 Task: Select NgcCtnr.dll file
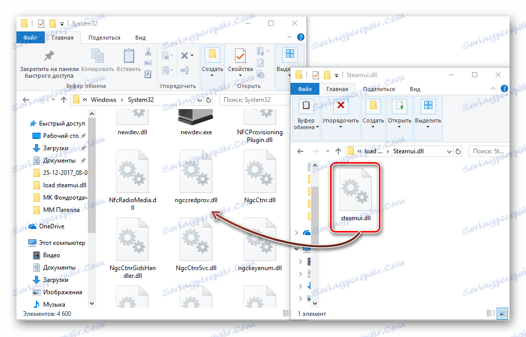[260, 177]
